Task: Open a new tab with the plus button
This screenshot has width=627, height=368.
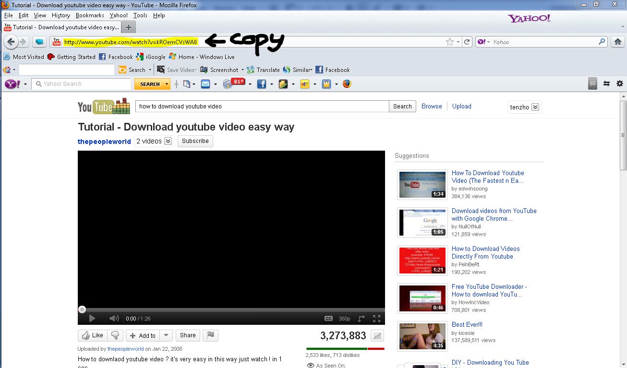Action: 128,27
